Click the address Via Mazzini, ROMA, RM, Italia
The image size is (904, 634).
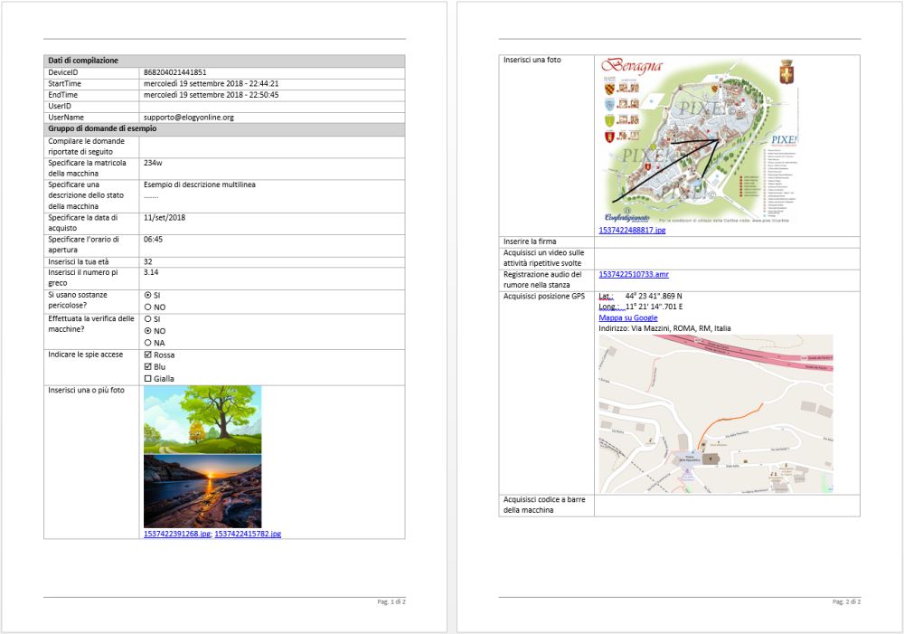tap(681, 329)
